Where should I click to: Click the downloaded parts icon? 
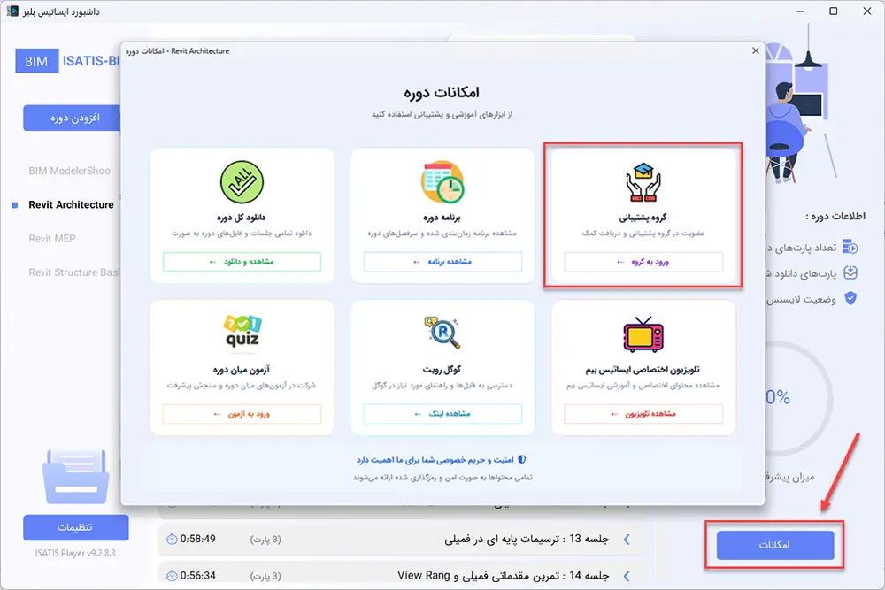(850, 273)
